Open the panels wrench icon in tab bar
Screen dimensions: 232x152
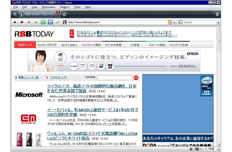(15, 14)
